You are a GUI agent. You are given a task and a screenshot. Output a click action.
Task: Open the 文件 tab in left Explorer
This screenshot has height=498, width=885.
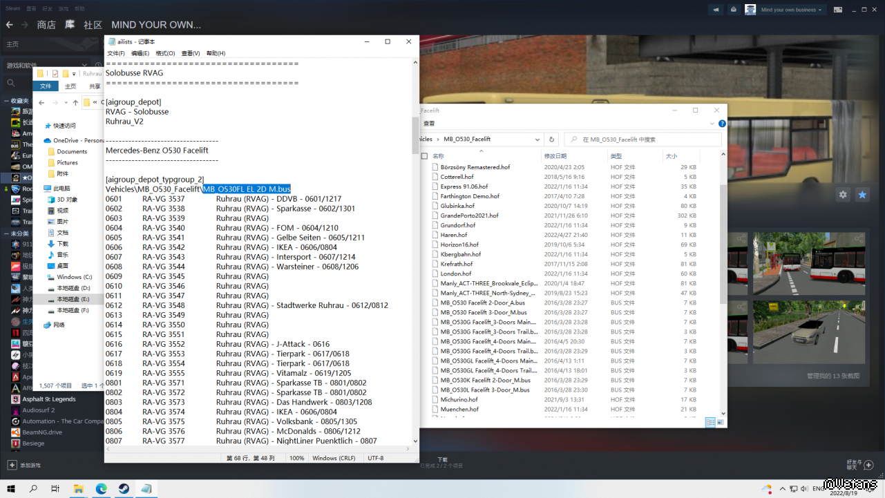[x=46, y=86]
